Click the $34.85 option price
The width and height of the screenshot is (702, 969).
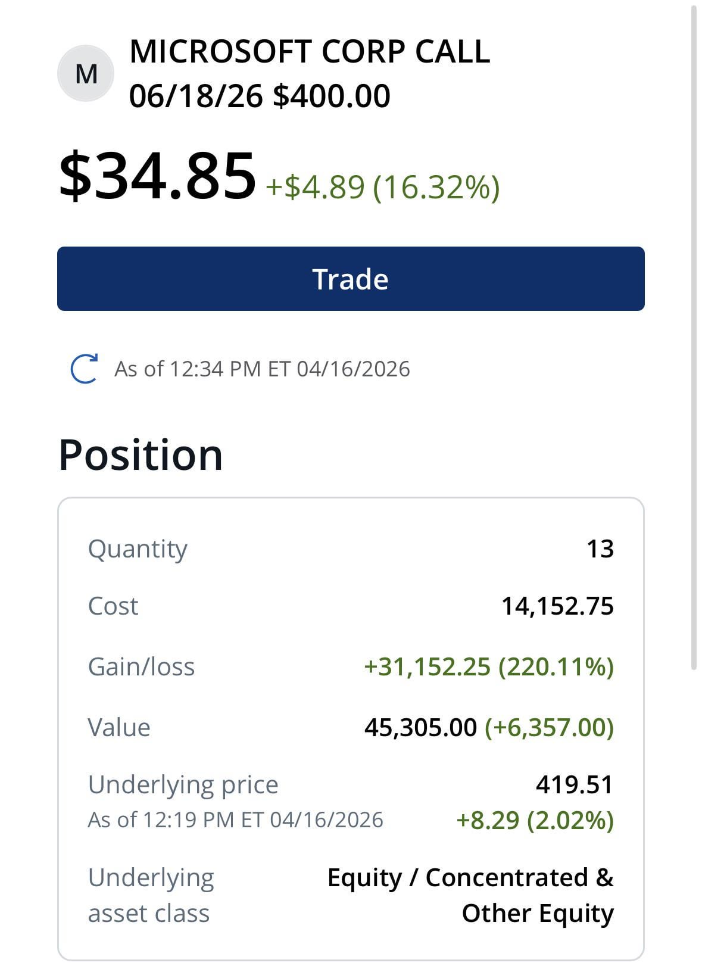coord(157,176)
